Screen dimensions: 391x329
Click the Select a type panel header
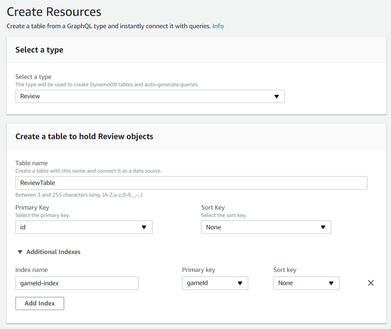39,50
